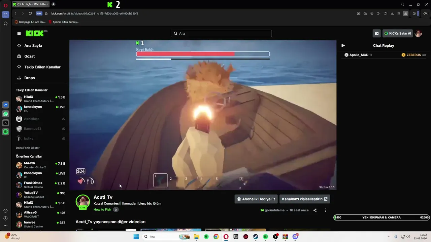Open YakupTV recommended channel
This screenshot has width=431, height=242.
click(x=41, y=195)
